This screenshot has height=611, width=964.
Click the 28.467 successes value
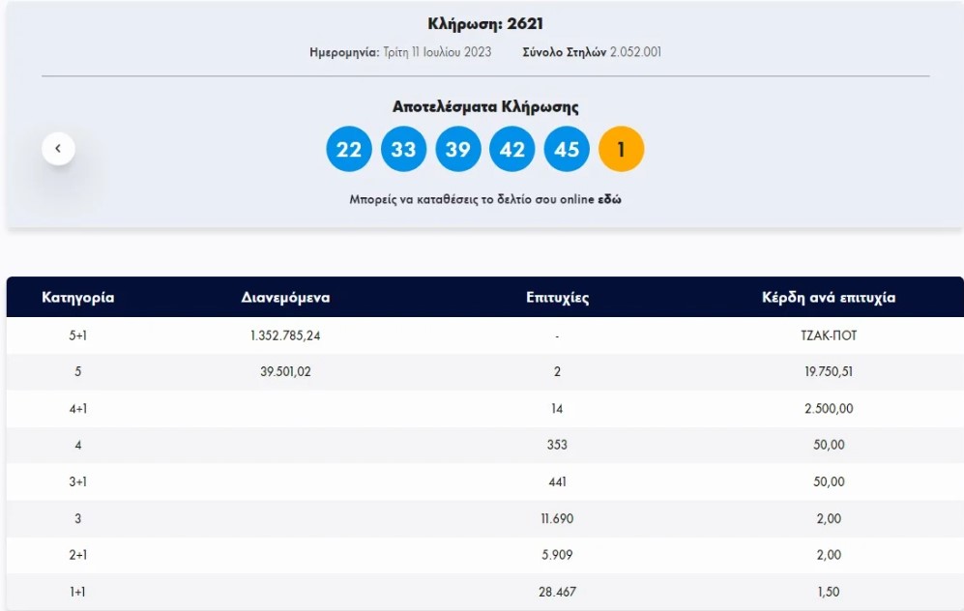click(x=557, y=592)
